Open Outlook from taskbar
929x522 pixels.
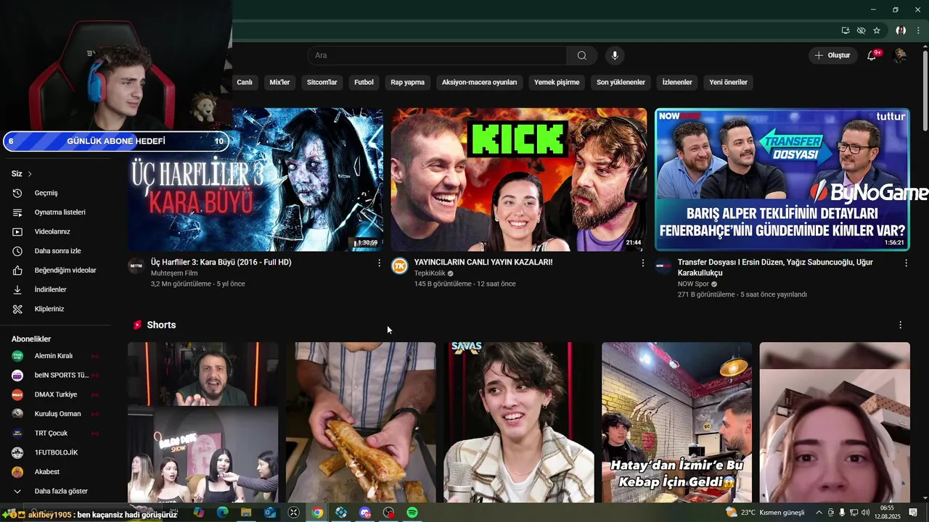pyautogui.click(x=270, y=513)
